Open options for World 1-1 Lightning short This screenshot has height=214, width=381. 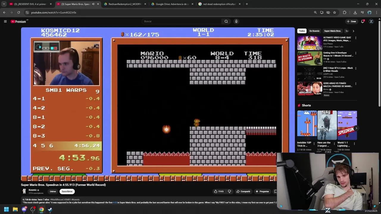click(354, 144)
